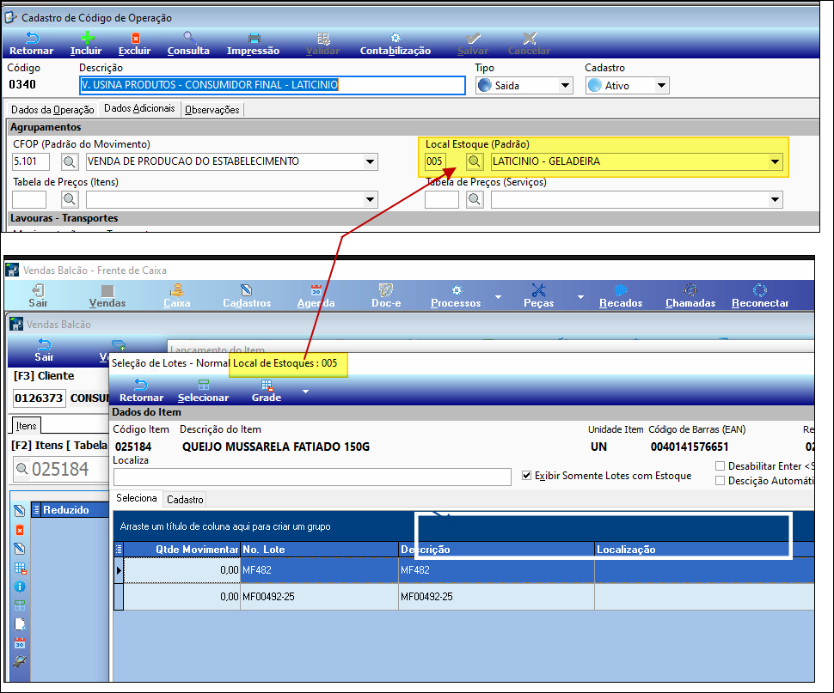
Task: Expand the Tipo Saída dropdown
Action: [x=565, y=86]
